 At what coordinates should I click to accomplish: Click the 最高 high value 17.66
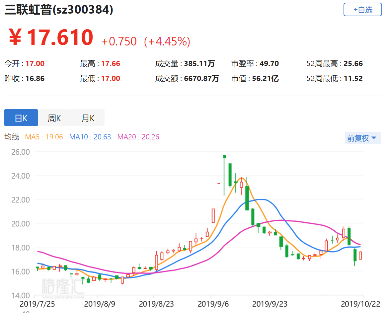tap(111, 64)
